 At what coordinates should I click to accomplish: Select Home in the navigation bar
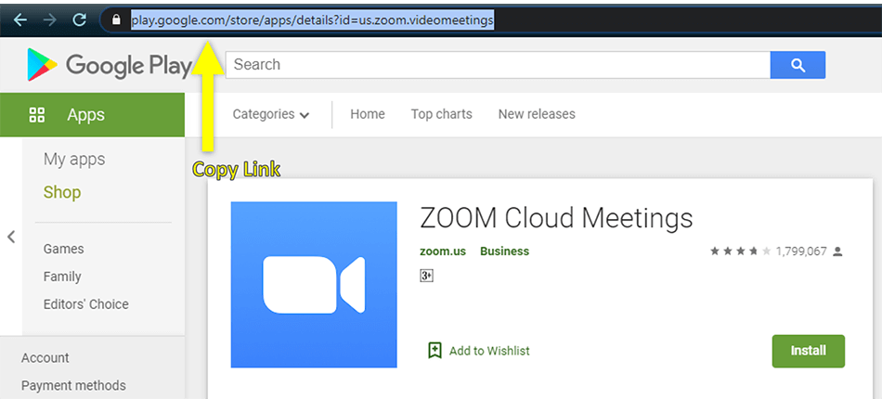368,114
